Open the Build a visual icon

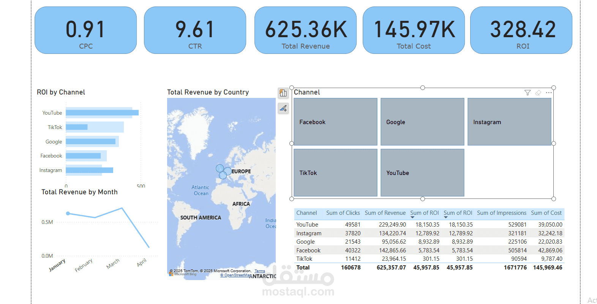(x=283, y=93)
